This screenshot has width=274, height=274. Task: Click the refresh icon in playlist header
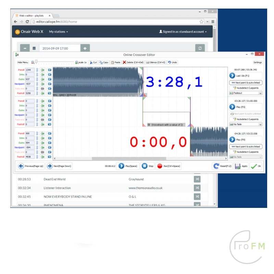click(200, 48)
